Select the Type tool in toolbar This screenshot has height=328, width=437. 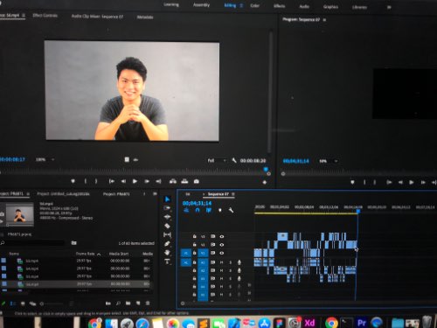(167, 262)
